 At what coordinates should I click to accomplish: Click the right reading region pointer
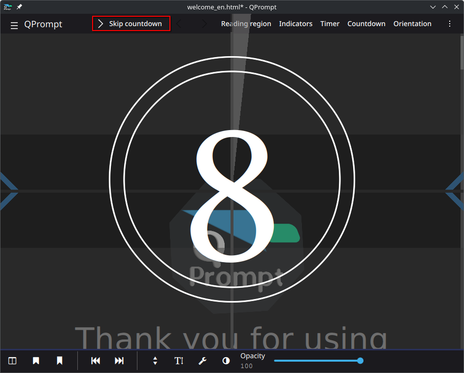point(455,191)
